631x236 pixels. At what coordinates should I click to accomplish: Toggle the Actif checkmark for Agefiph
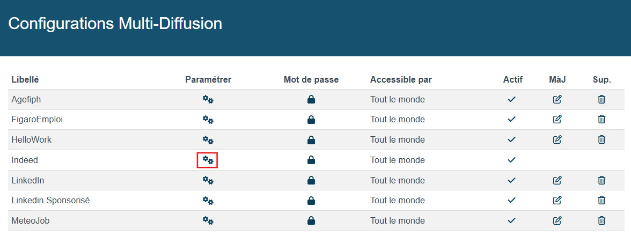511,99
